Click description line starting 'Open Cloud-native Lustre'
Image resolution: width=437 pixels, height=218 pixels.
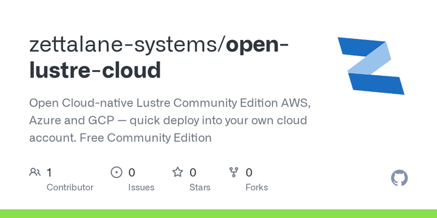[170, 103]
